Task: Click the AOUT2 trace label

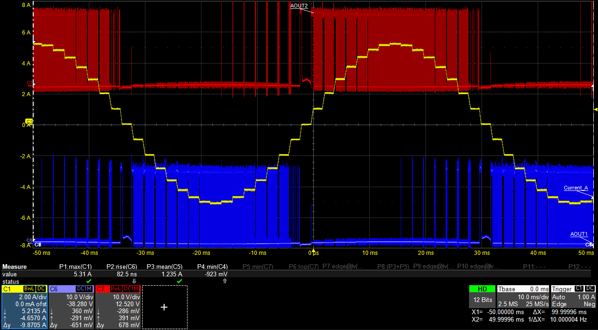Action: pos(299,6)
